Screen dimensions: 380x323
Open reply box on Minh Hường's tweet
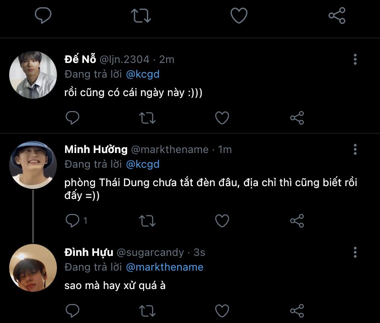pyautogui.click(x=73, y=221)
